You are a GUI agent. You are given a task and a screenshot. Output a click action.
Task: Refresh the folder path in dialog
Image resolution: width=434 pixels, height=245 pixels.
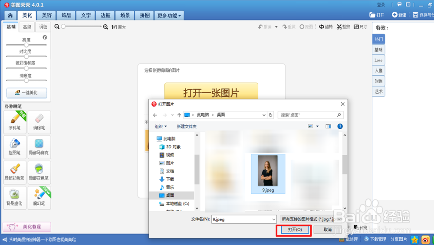(271, 115)
